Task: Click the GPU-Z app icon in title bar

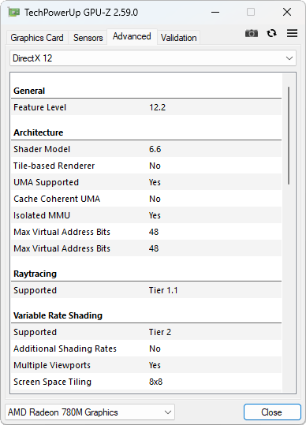Action: 13,12
